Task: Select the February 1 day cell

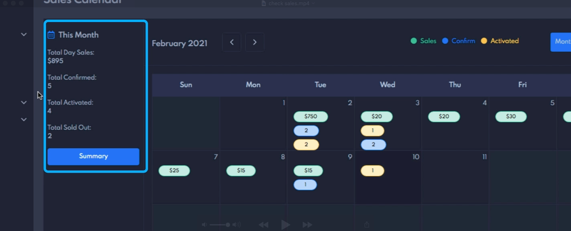Action: pyautogui.click(x=253, y=123)
